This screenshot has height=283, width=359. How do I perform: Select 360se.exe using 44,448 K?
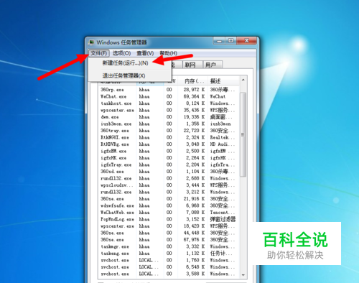[x=112, y=233]
